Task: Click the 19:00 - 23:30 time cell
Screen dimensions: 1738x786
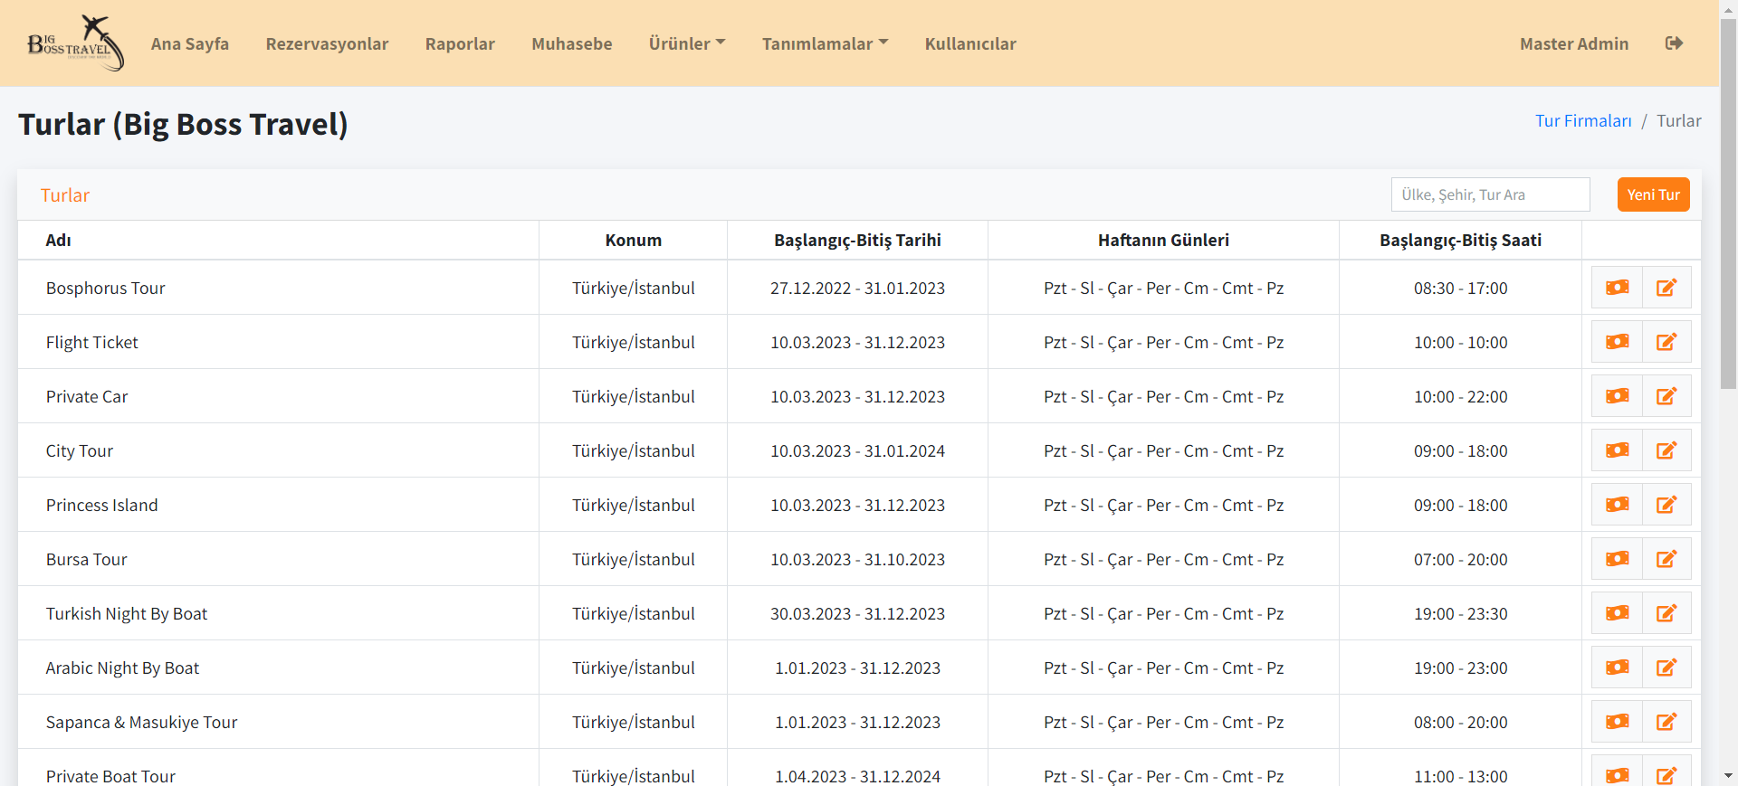Action: (1460, 613)
